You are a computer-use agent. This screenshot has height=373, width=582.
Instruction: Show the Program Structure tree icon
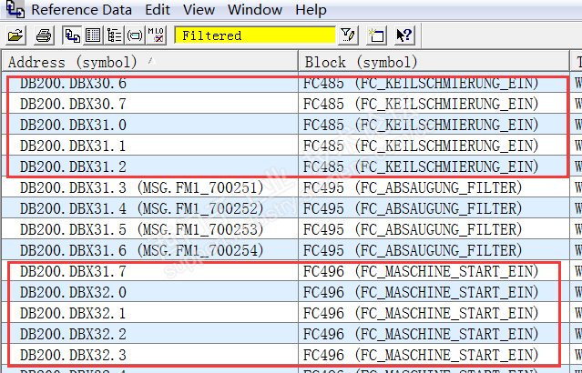114,35
